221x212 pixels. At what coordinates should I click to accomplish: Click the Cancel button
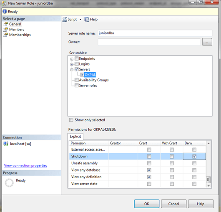(x=173, y=204)
